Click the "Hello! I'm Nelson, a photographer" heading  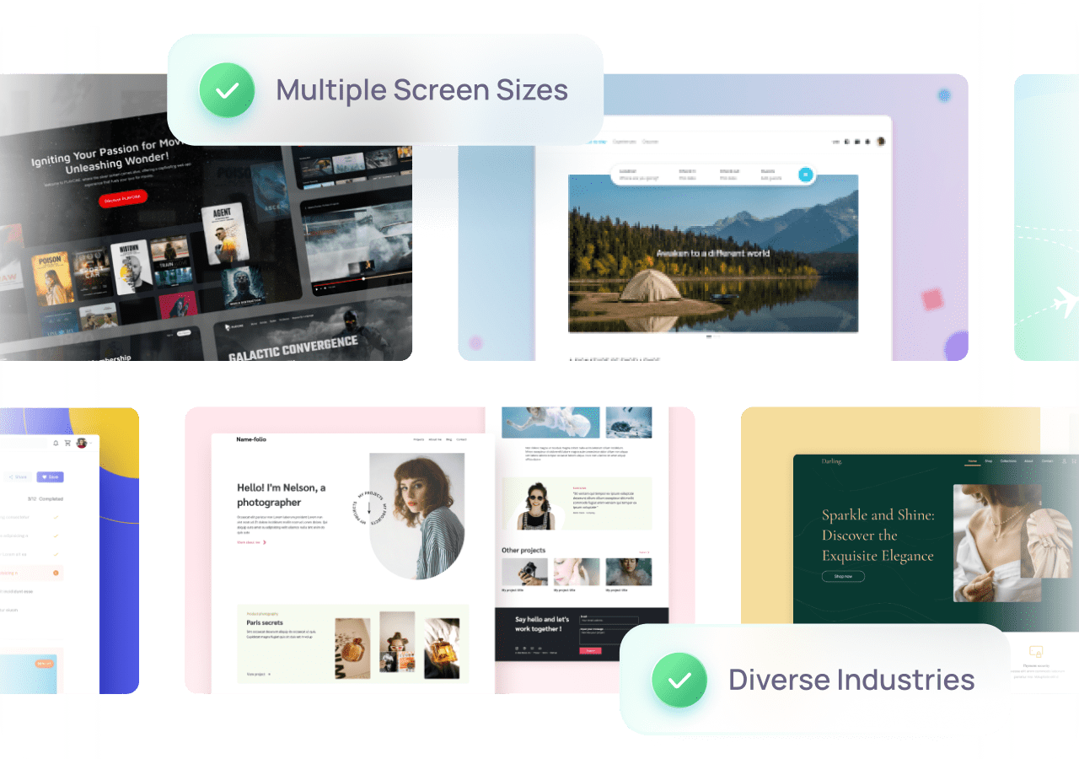click(282, 495)
